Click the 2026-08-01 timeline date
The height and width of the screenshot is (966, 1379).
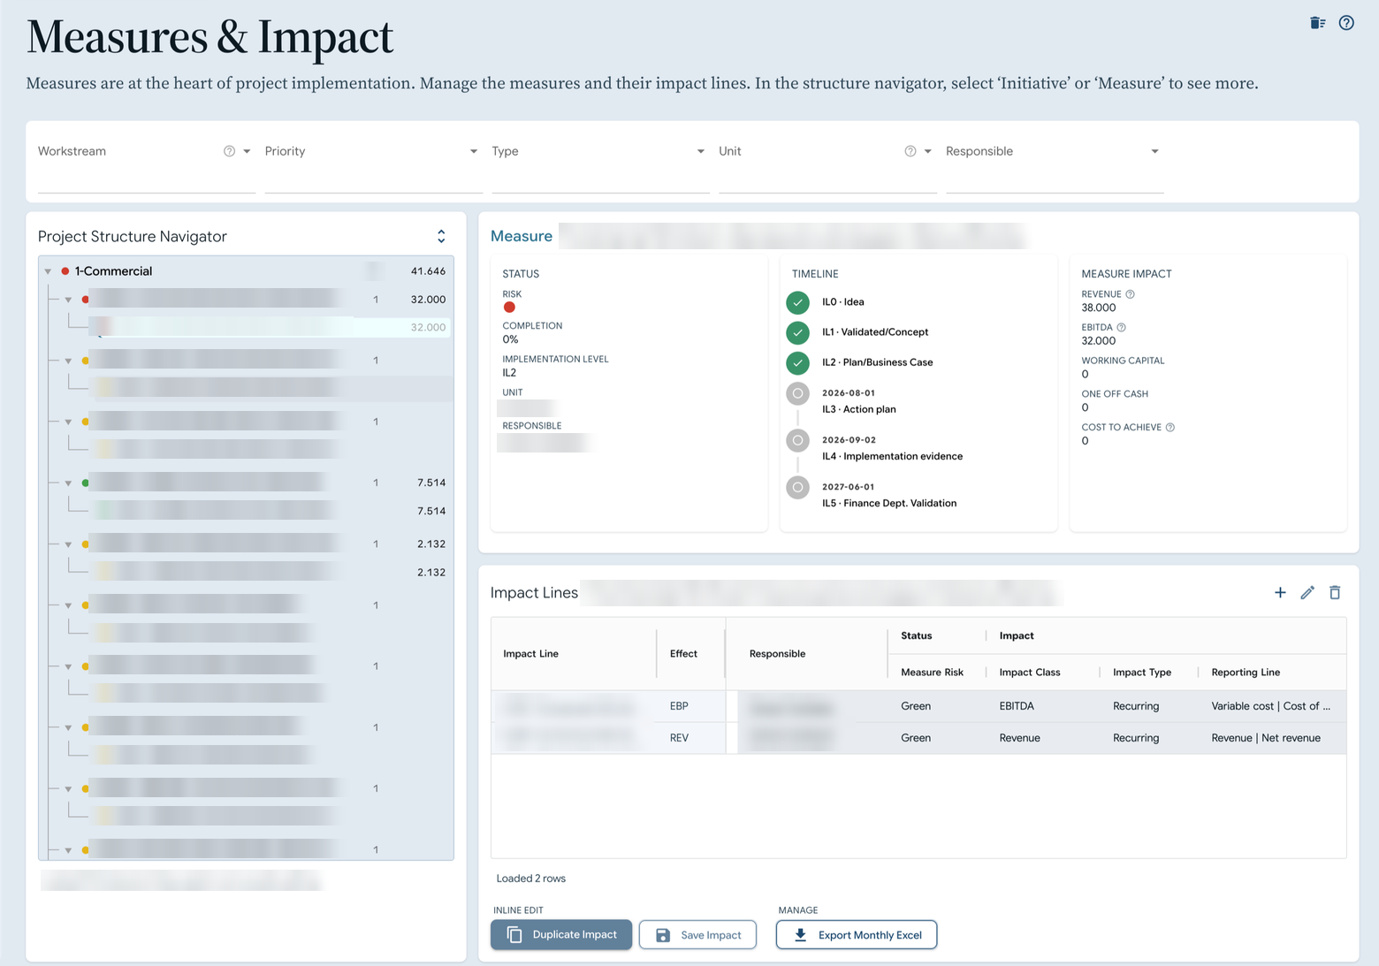[x=849, y=393]
